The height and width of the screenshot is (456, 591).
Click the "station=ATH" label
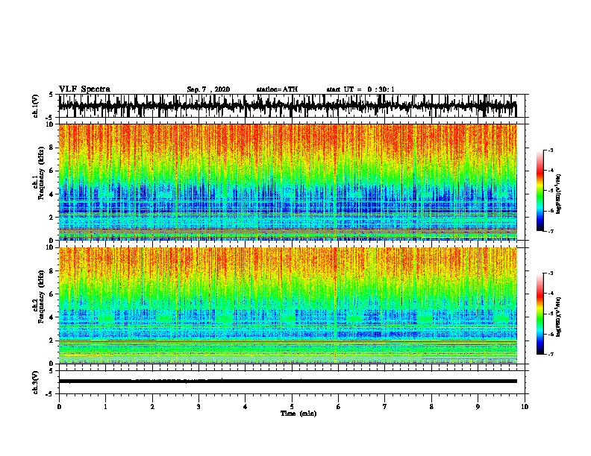click(277, 89)
